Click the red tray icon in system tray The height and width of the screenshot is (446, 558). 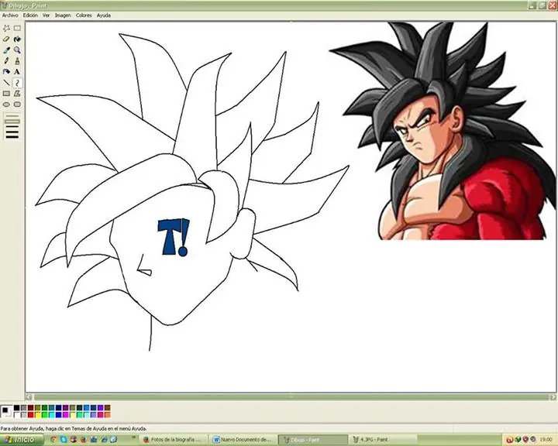point(509,440)
